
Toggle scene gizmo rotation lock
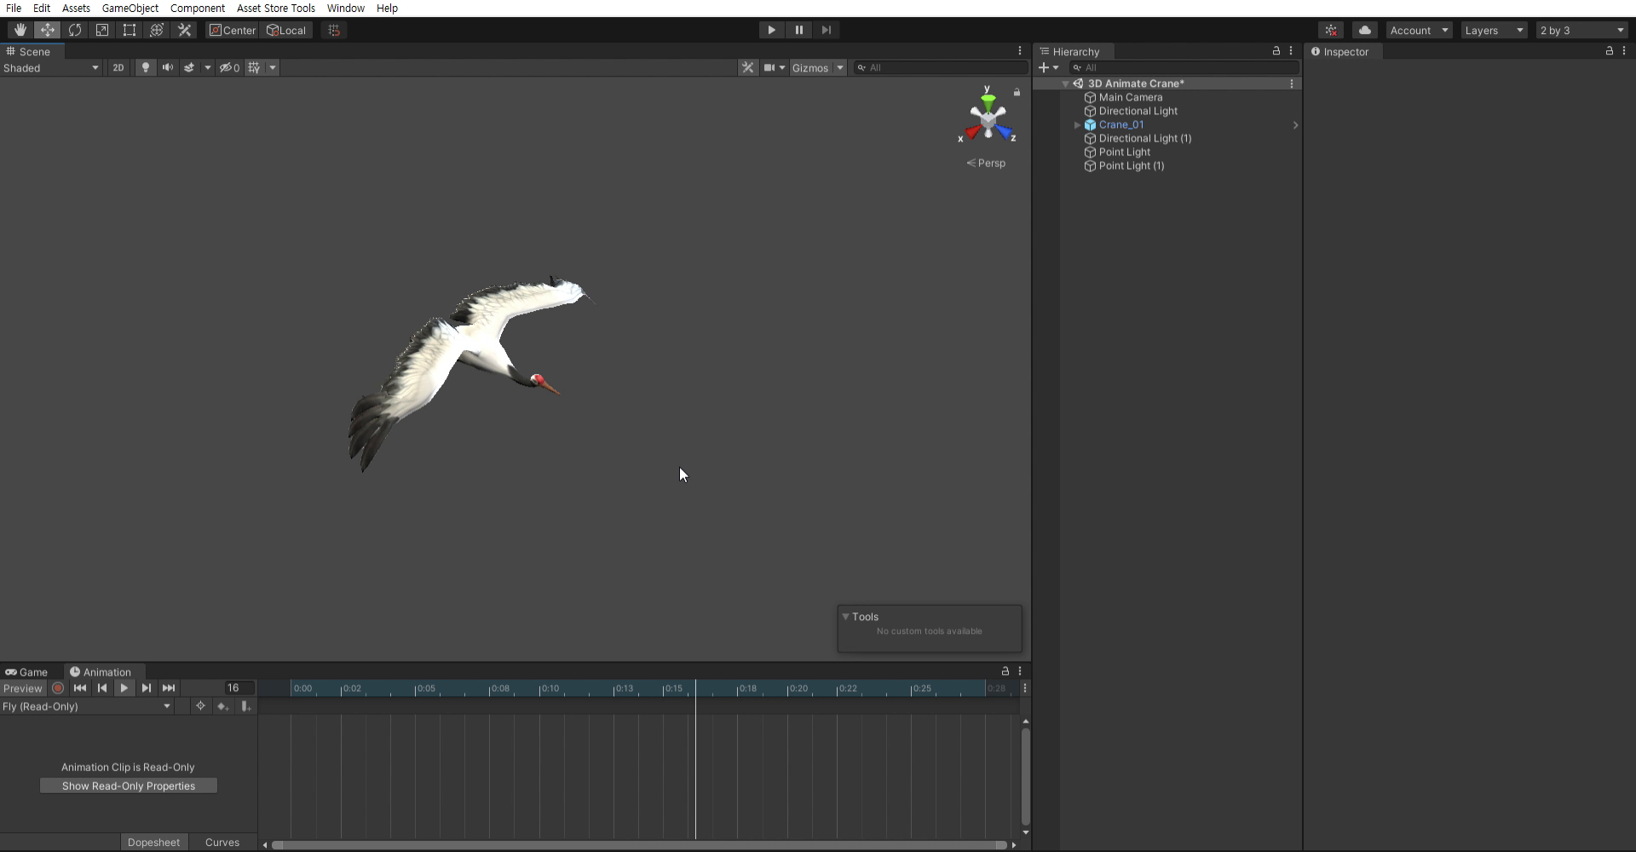coord(1017,91)
